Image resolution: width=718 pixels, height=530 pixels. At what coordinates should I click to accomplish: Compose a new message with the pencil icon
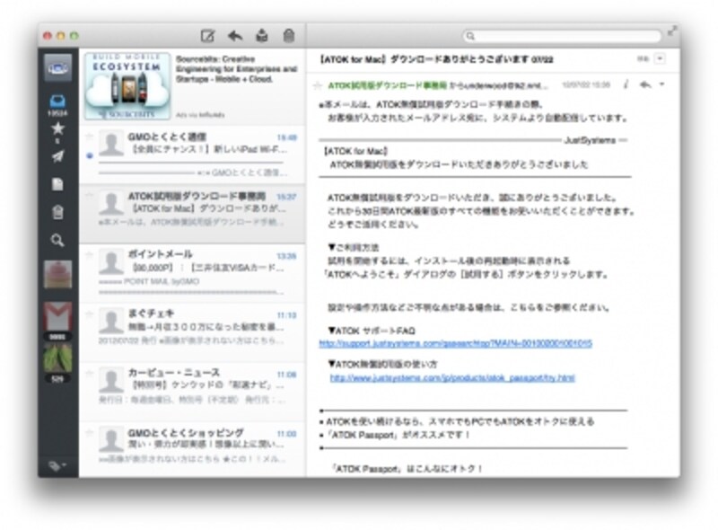[207, 35]
